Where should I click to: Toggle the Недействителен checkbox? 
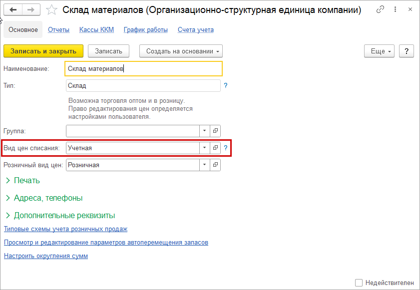pyautogui.click(x=359, y=283)
